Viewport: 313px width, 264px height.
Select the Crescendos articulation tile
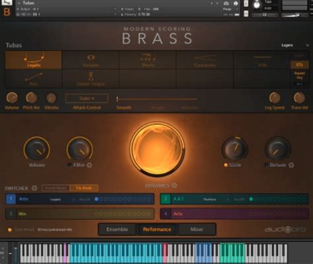click(x=205, y=60)
